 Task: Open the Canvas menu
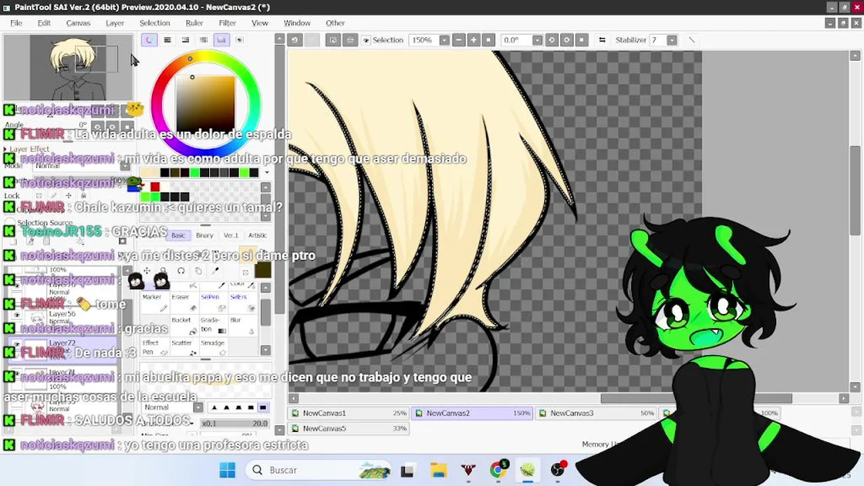(78, 23)
